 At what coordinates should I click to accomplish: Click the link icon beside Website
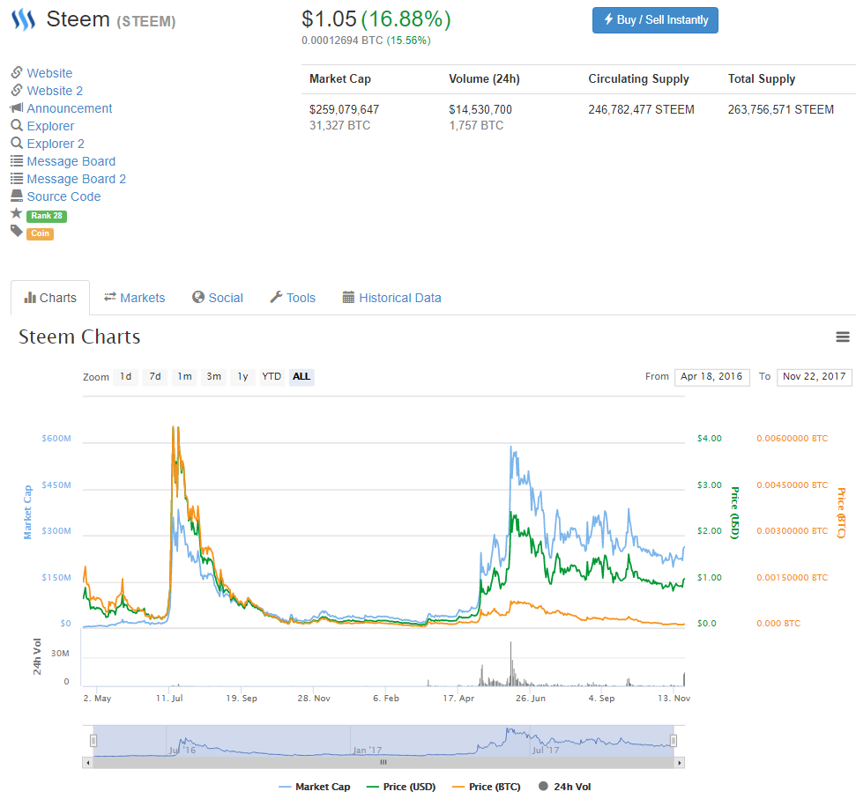[17, 72]
